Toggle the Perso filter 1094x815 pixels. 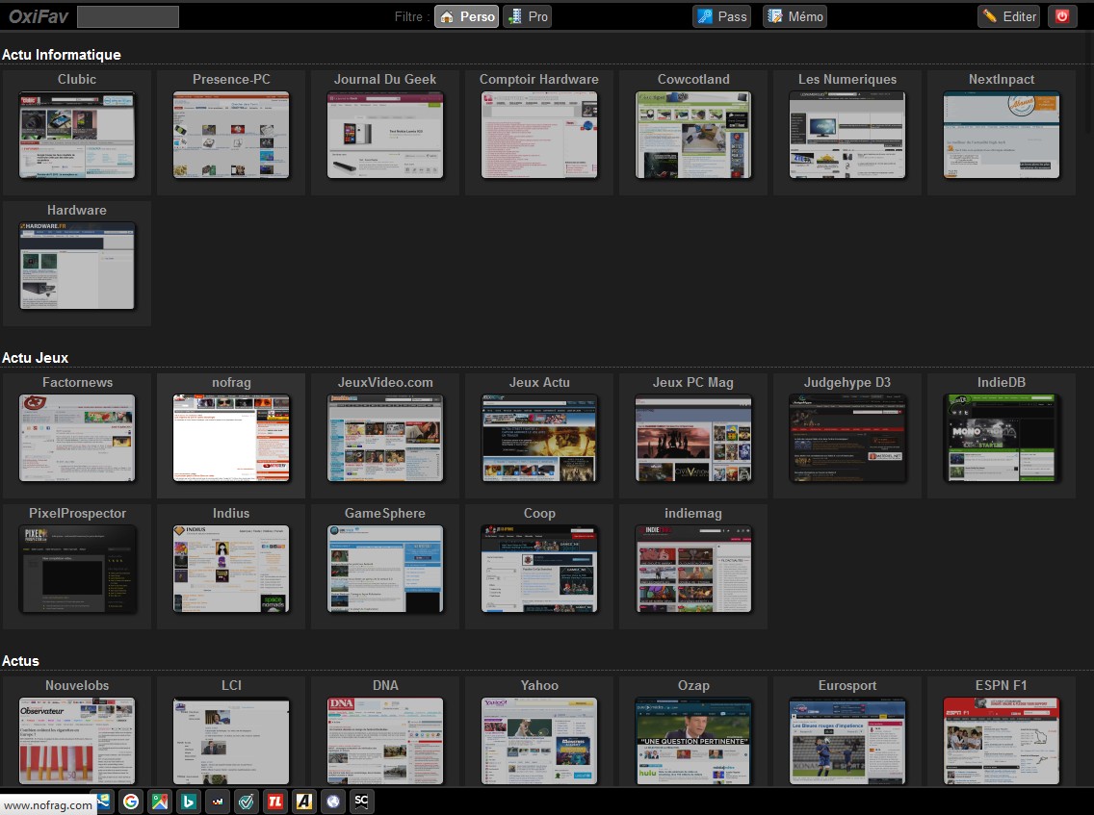466,16
